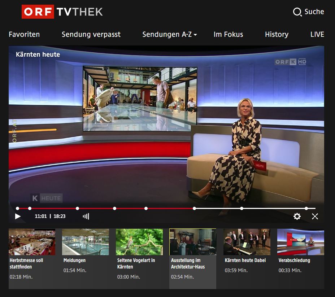Screen dimensions: 335x297
Task: Open Seltene Vogelart in Kärnten clip
Action: click(139, 242)
